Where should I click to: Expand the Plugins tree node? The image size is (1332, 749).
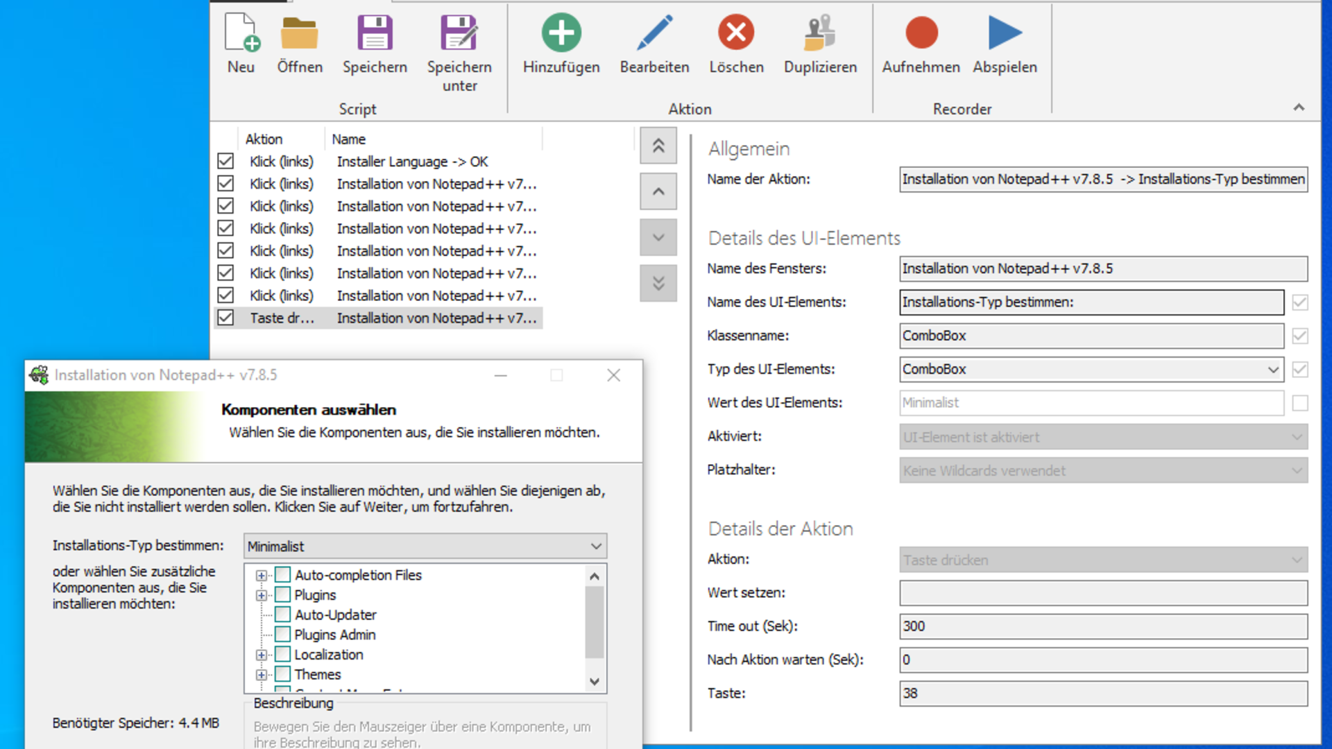pos(262,596)
